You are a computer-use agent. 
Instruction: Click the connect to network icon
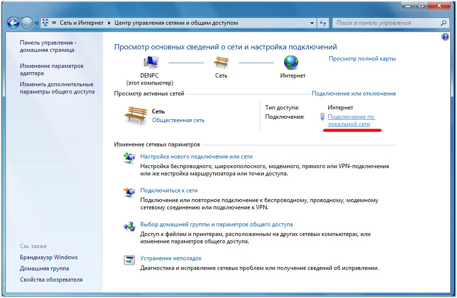coord(129,193)
